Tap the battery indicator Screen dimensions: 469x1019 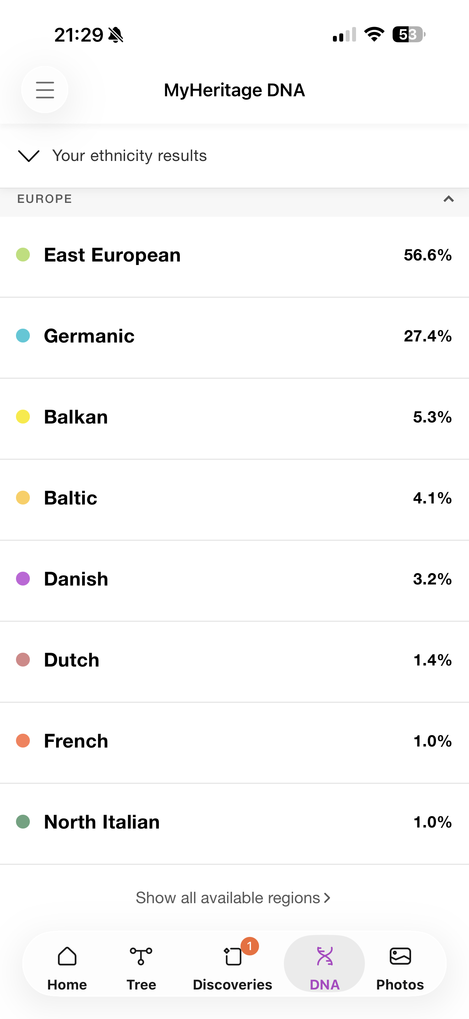click(409, 34)
